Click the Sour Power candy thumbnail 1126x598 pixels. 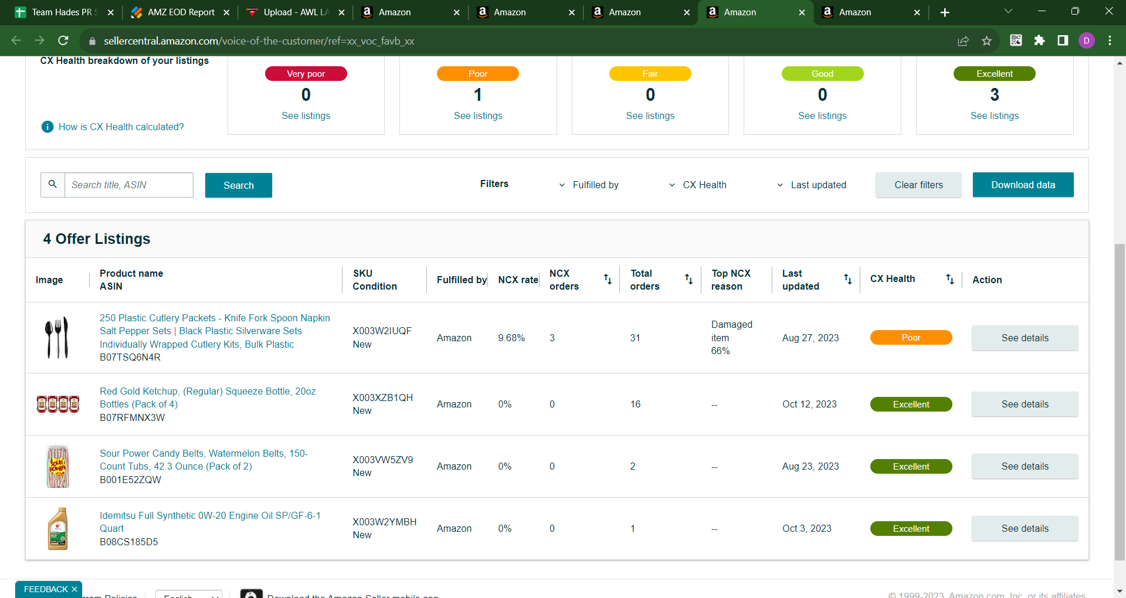point(57,466)
